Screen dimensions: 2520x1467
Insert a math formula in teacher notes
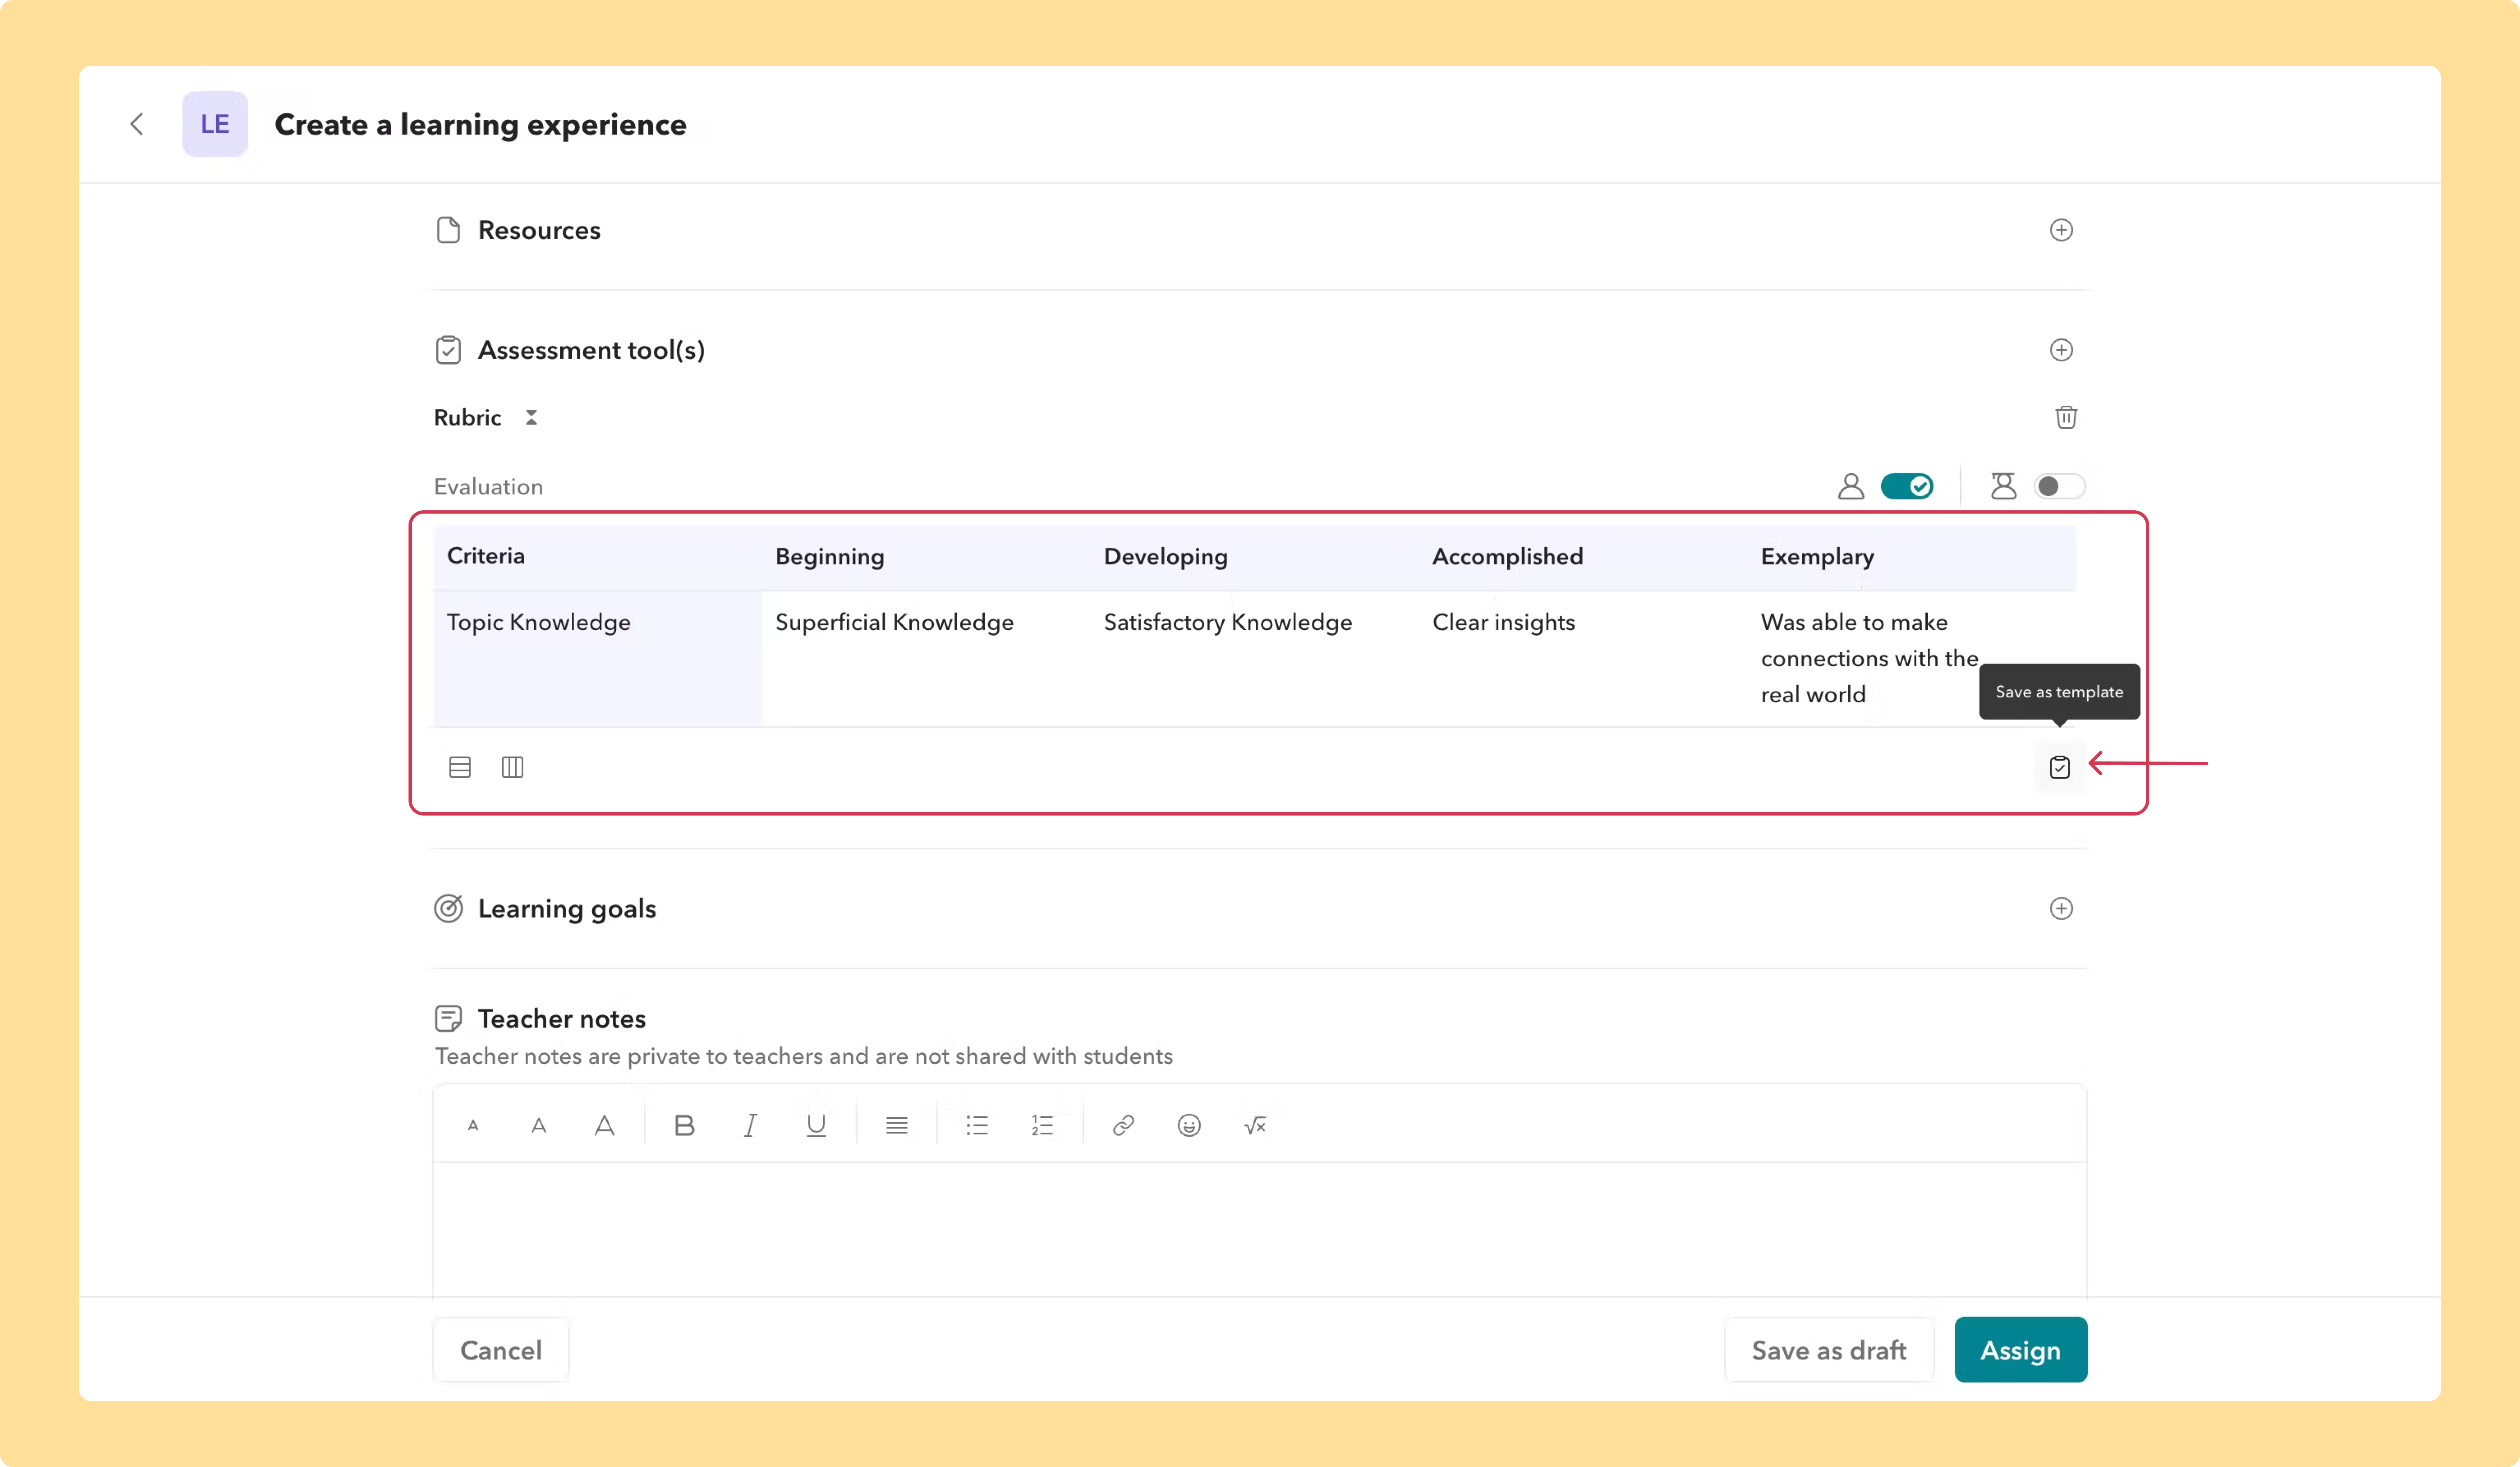point(1255,1126)
